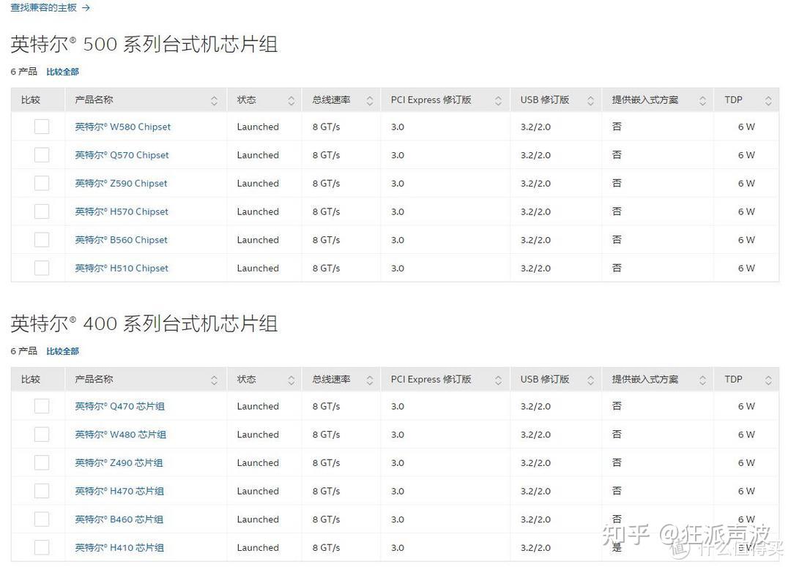Sort 400 series table by status column
The width and height of the screenshot is (791, 567).
[291, 380]
